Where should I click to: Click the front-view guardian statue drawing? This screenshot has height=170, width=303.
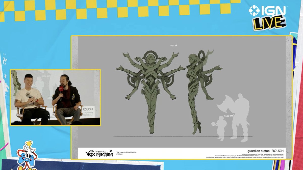point(151,92)
